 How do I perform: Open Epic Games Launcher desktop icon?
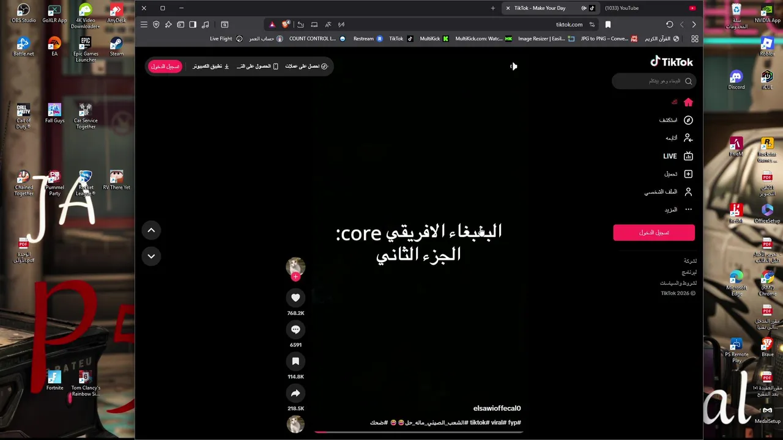click(x=86, y=50)
